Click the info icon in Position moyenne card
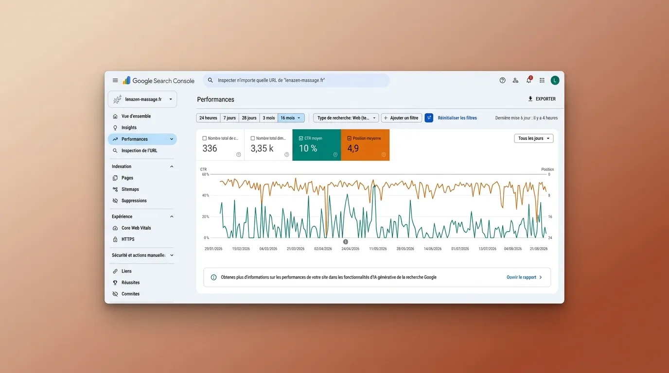The width and height of the screenshot is (669, 373). (384, 154)
